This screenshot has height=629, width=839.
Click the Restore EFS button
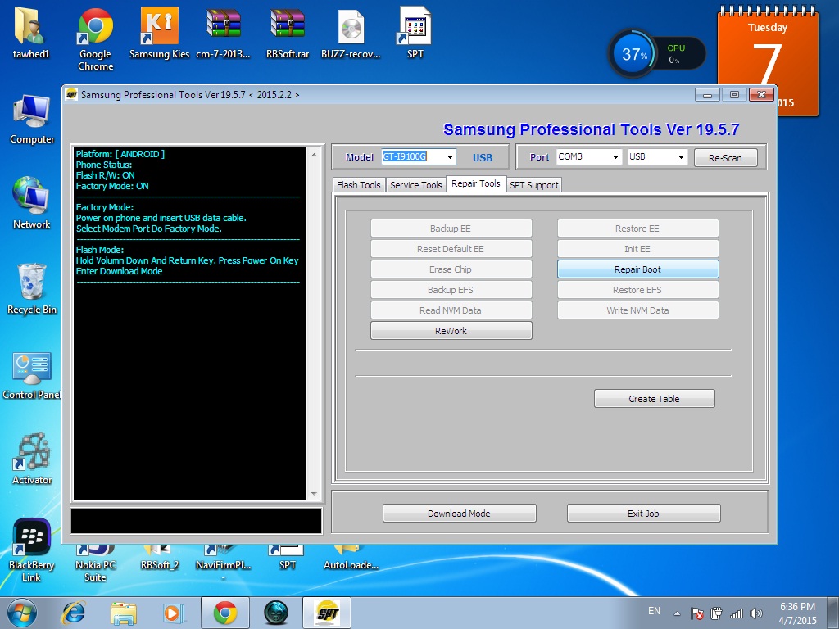pyautogui.click(x=637, y=290)
